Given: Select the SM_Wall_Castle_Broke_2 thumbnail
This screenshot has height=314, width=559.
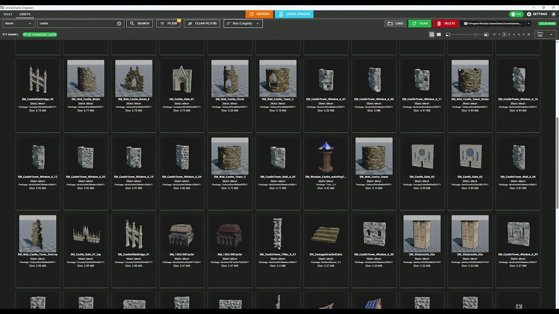Looking at the screenshot, I should [x=134, y=78].
